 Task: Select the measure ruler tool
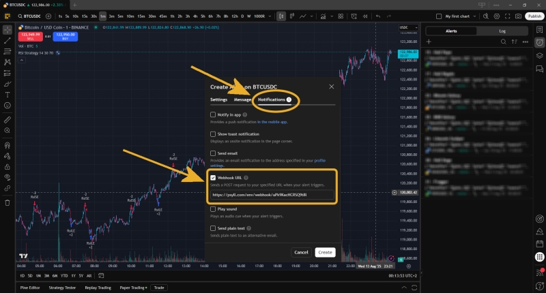8,120
